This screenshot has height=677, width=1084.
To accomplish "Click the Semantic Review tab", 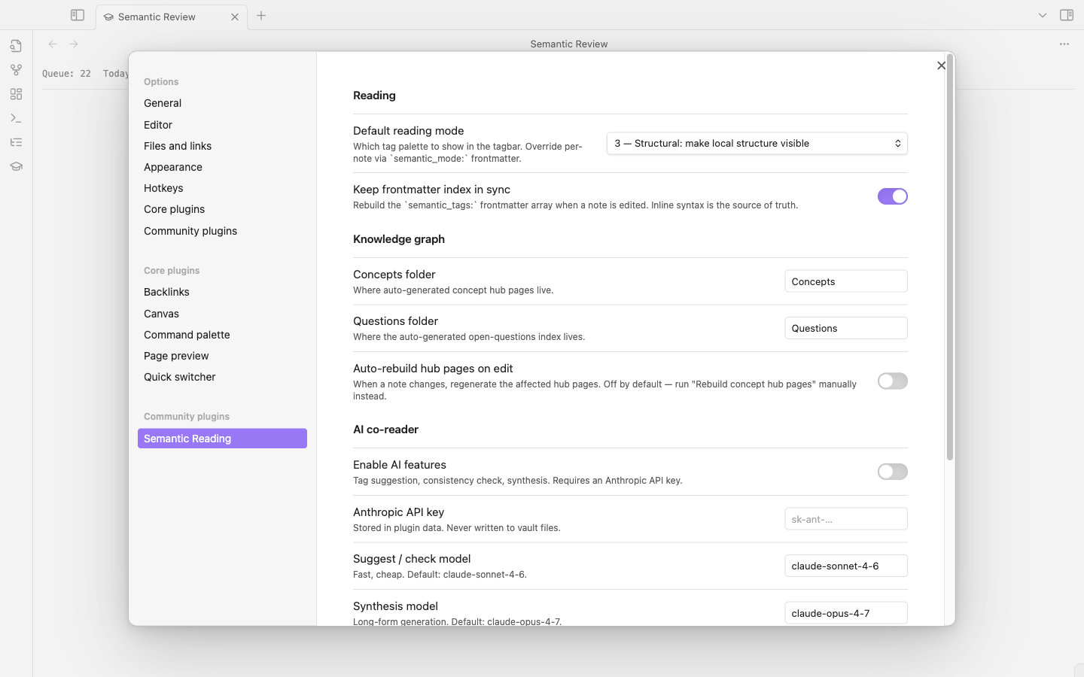I will pos(172,17).
